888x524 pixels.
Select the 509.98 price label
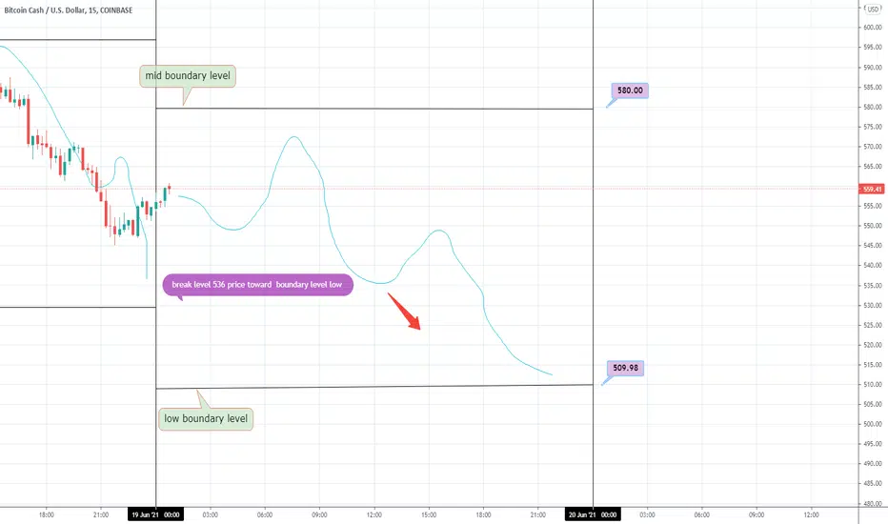click(625, 368)
